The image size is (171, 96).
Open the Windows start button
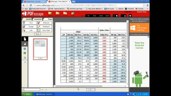27,94
